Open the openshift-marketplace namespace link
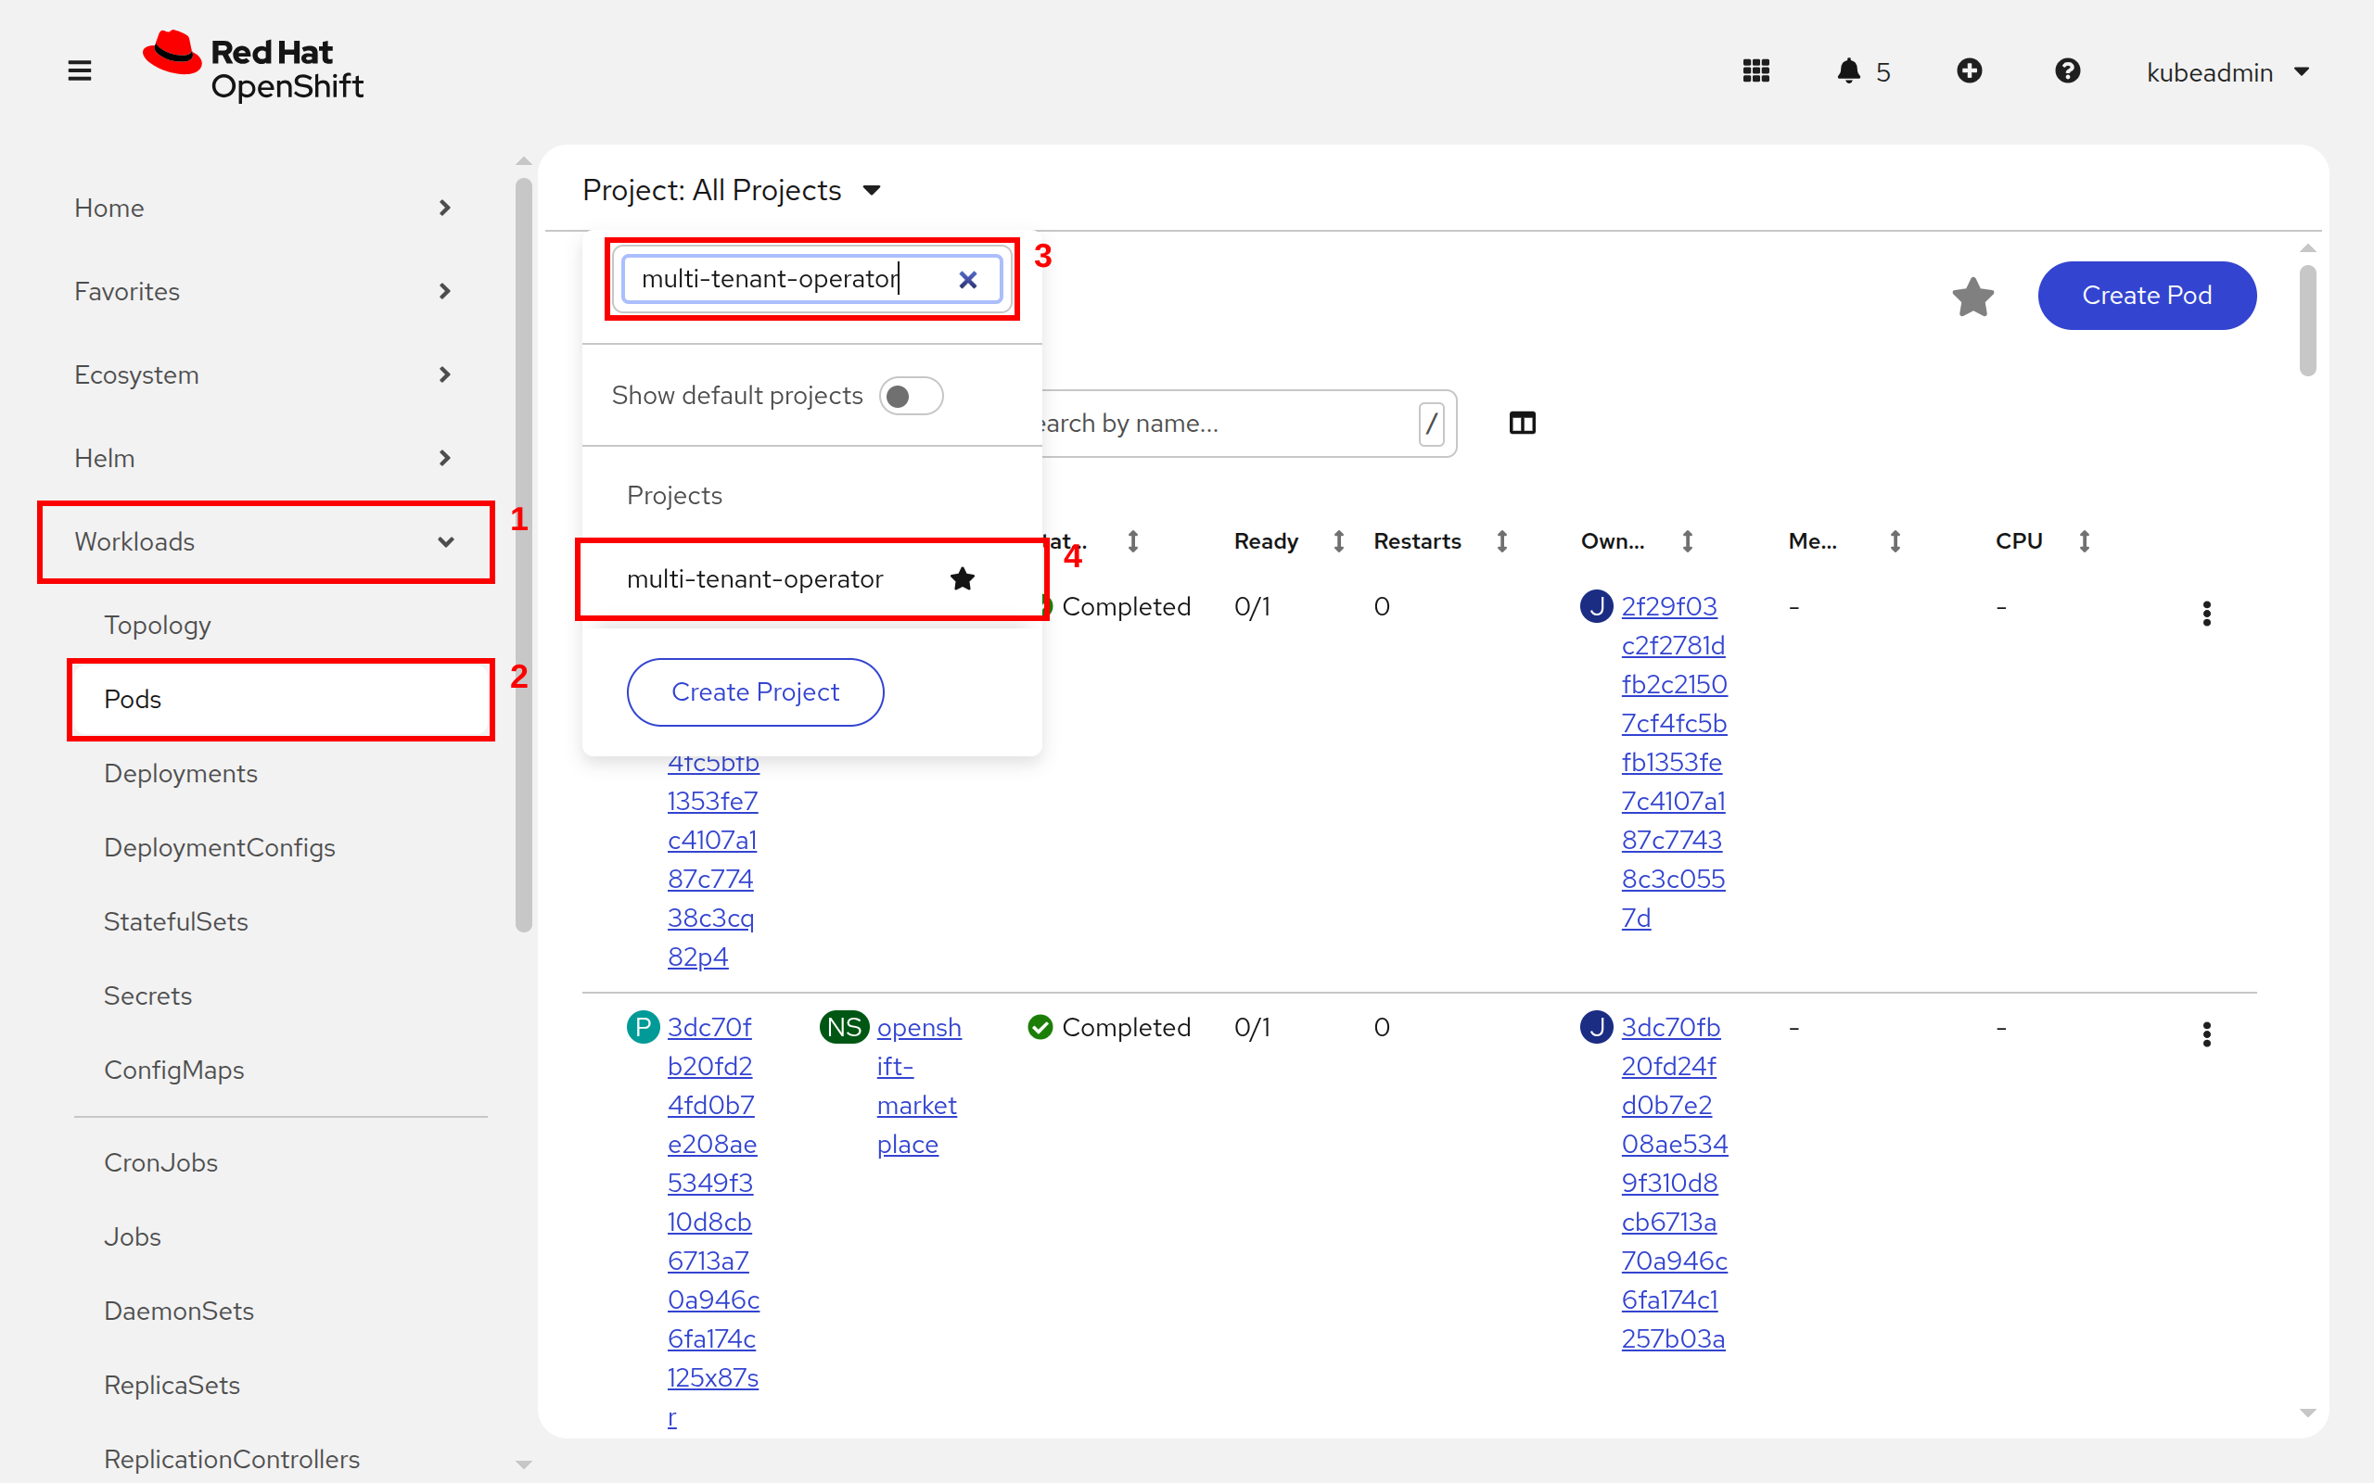The width and height of the screenshot is (2374, 1483). [918, 1084]
